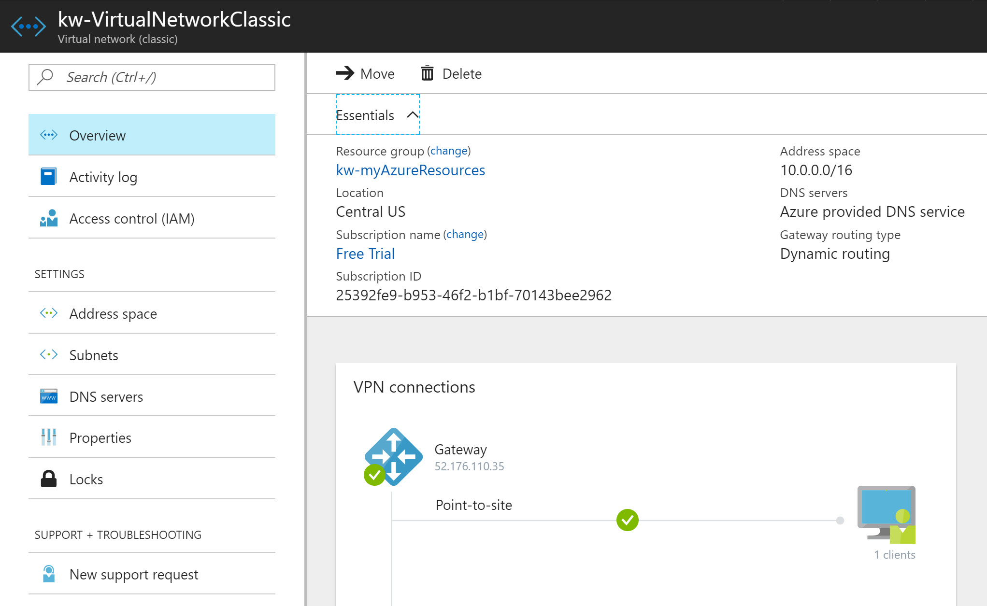Image resolution: width=987 pixels, height=606 pixels.
Task: Click SUPPORT + TROUBLESHOOTING section header
Action: coord(118,535)
